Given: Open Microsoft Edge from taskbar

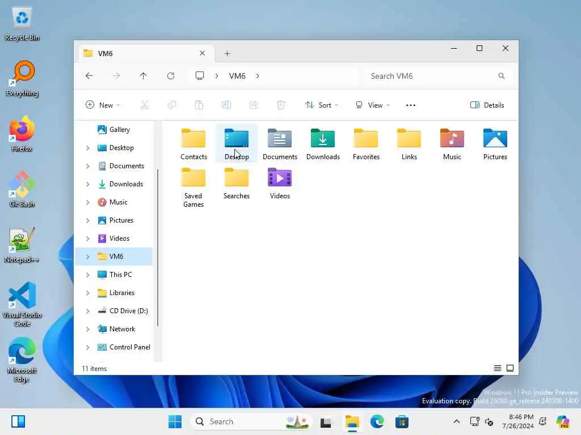Looking at the screenshot, I should click(377, 421).
